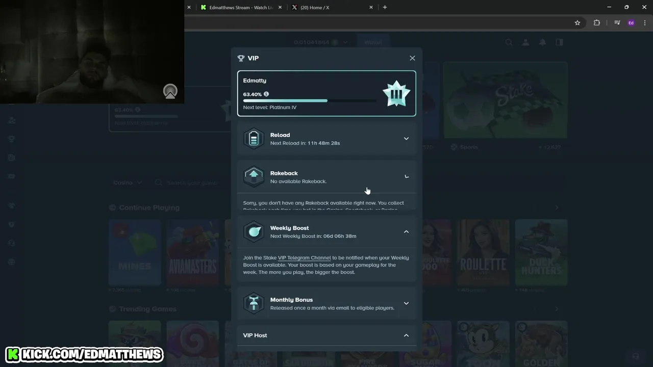Open the Aviamasters game thumbnail
This screenshot has height=367, width=653.
(x=192, y=252)
